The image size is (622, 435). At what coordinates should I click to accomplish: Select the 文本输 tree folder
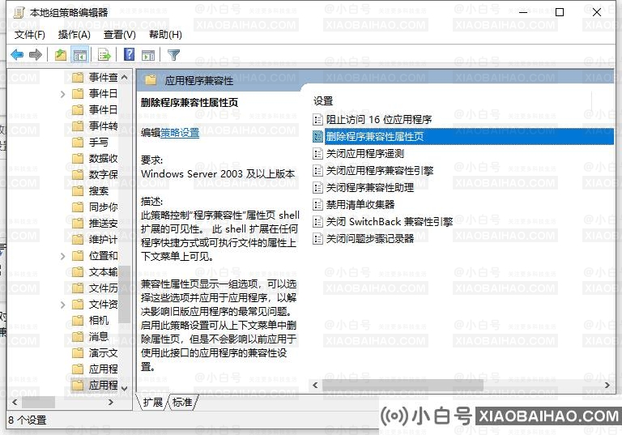[x=103, y=272]
